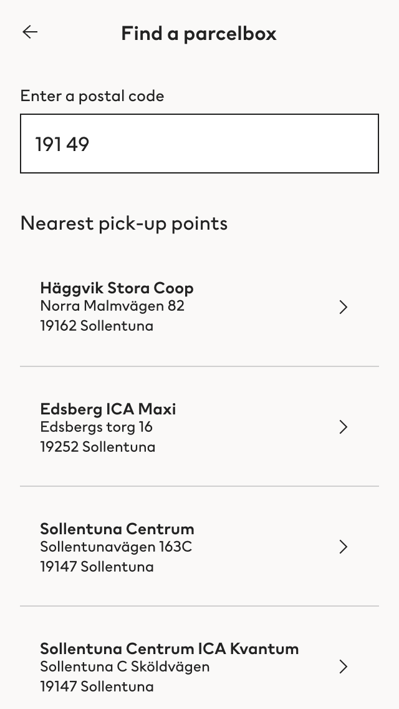Tap the Edsbergs torg 16 address
The height and width of the screenshot is (709, 399).
[96, 427]
